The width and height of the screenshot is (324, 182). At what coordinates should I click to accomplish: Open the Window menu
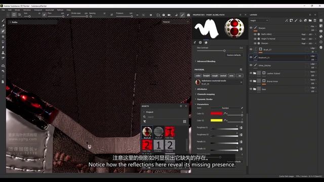[x=27, y=10]
